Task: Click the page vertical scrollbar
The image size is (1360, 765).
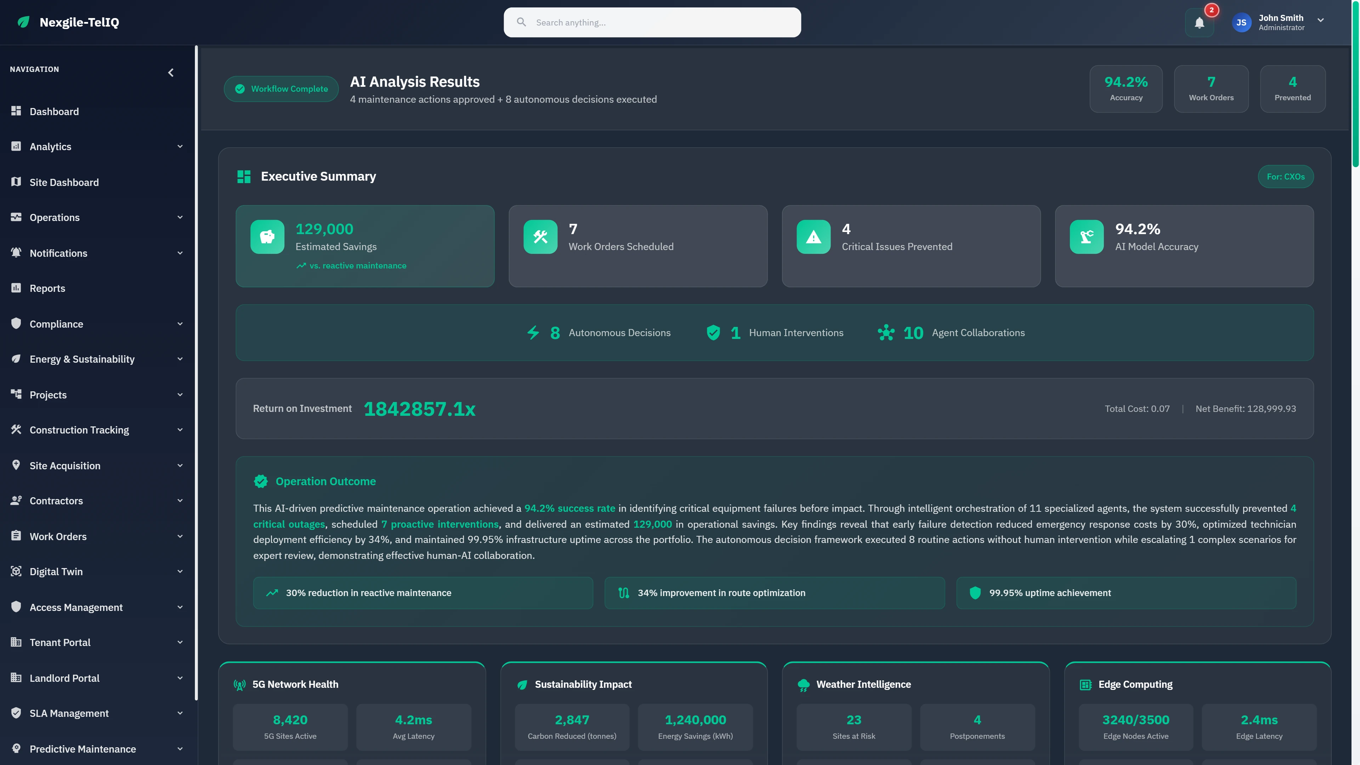Action: pyautogui.click(x=1355, y=85)
